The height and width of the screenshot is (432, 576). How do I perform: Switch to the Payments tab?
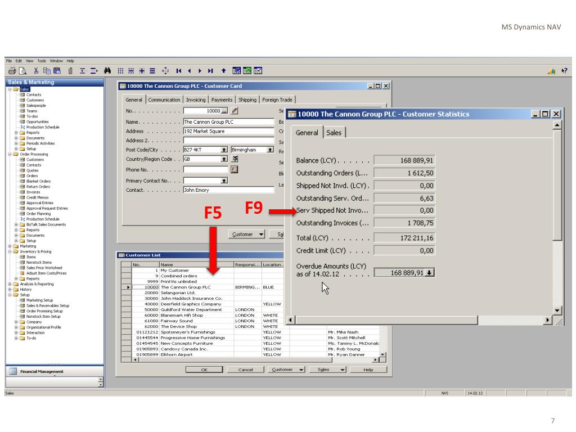click(x=222, y=100)
